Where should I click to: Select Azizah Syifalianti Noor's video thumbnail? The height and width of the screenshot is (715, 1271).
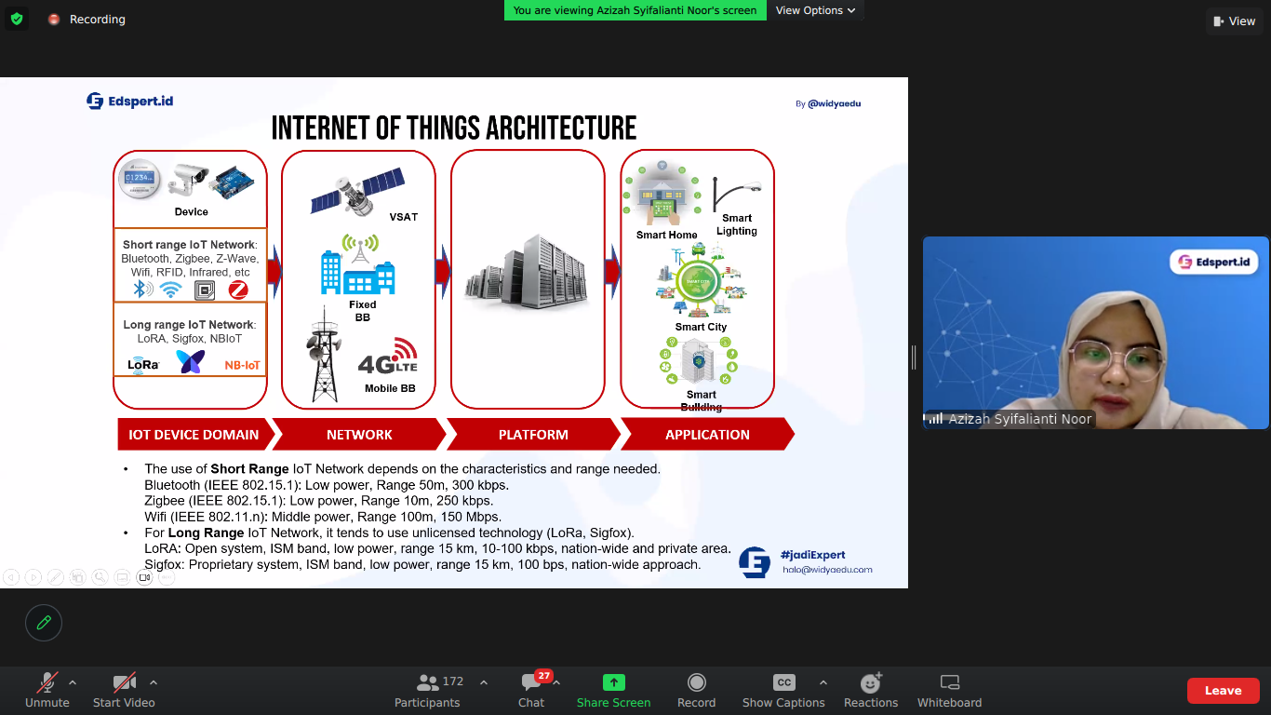point(1095,332)
